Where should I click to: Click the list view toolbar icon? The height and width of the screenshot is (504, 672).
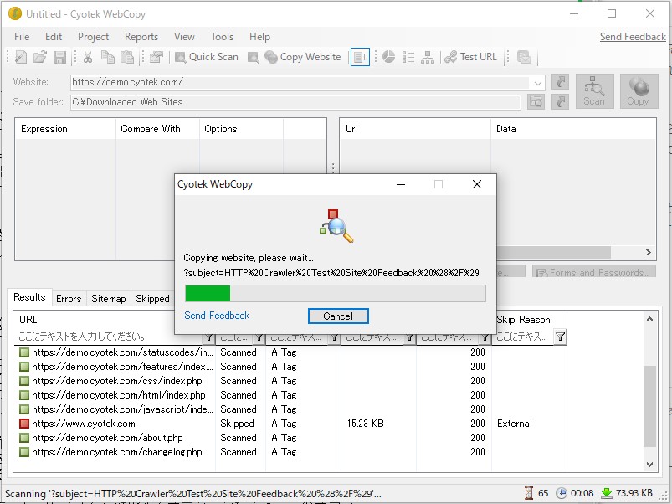pos(408,57)
